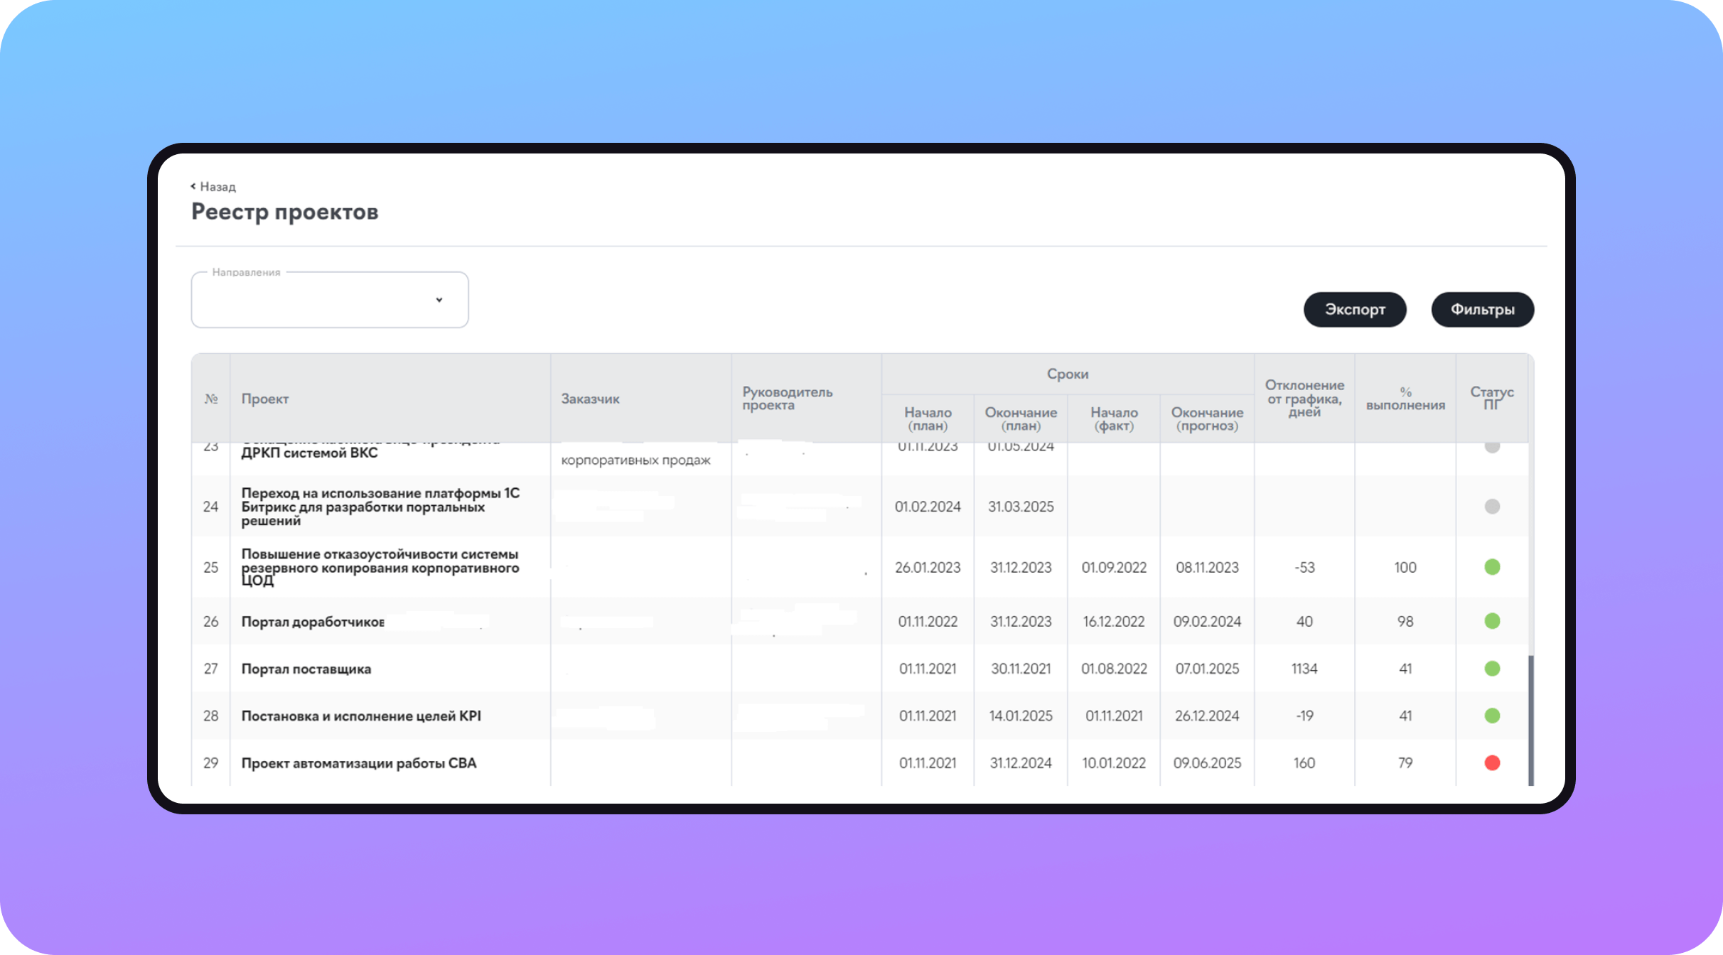The image size is (1723, 955).
Task: Click green status dot for Портал поставщика
Action: pos(1492,668)
